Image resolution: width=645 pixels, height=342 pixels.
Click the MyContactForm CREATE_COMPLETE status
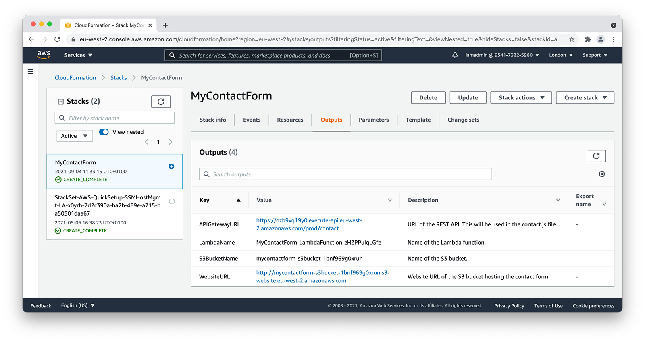click(81, 180)
